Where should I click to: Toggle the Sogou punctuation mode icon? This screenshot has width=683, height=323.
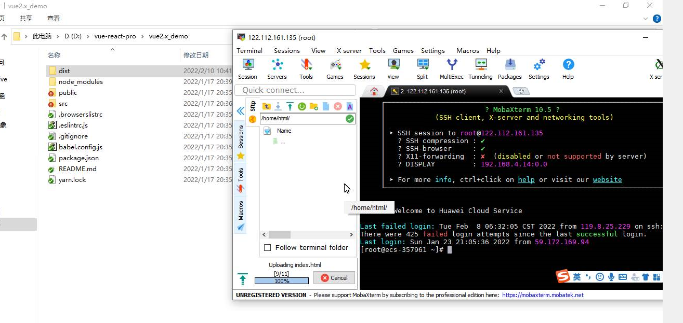pos(588,277)
